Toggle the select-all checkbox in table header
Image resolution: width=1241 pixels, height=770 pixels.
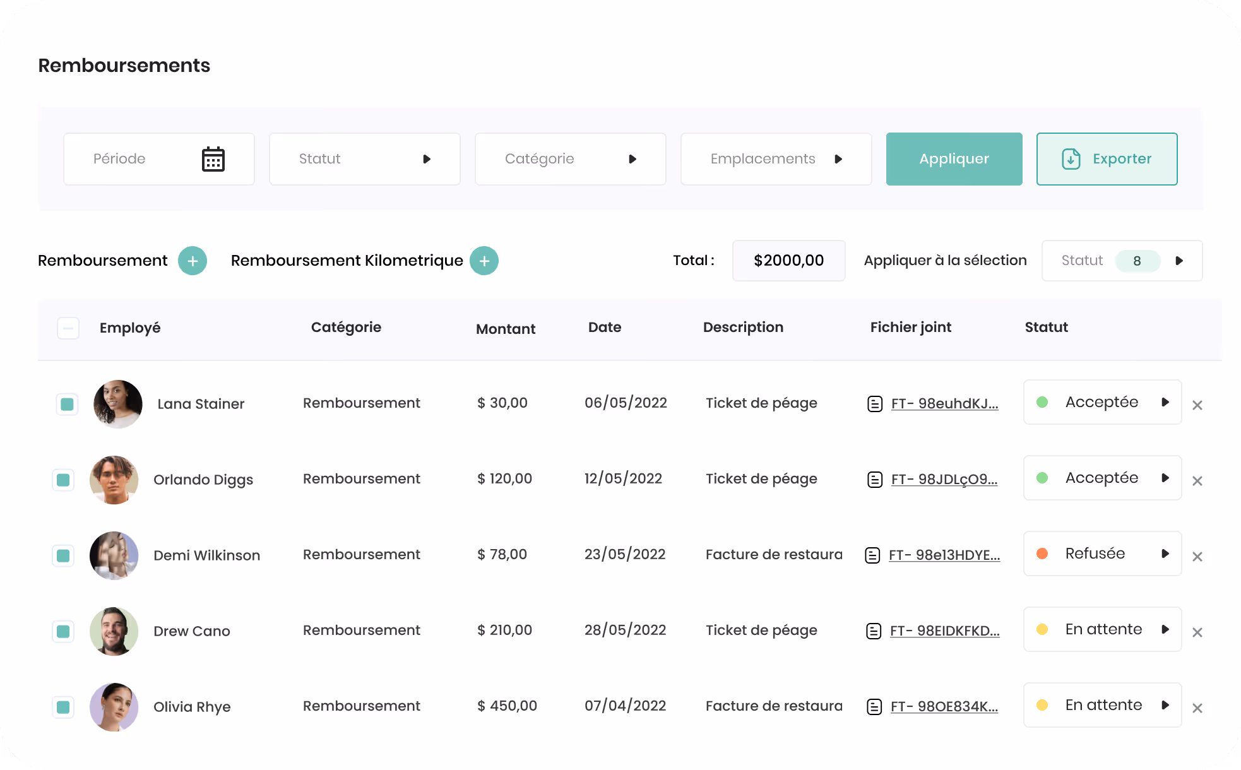[x=68, y=328]
